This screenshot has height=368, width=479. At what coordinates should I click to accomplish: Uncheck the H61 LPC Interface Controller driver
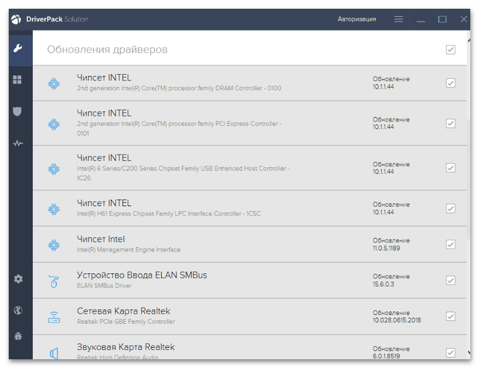pyautogui.click(x=451, y=208)
